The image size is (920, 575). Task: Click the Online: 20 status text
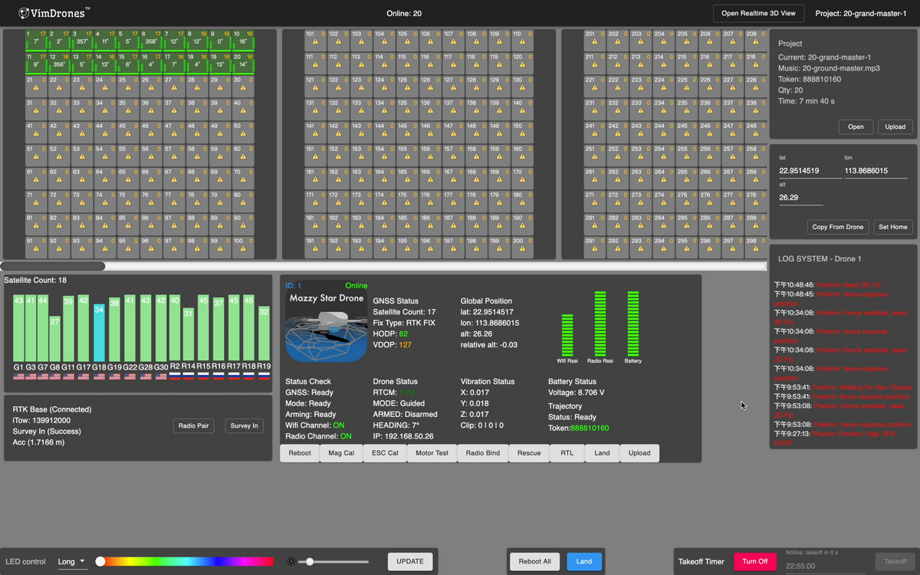click(404, 13)
